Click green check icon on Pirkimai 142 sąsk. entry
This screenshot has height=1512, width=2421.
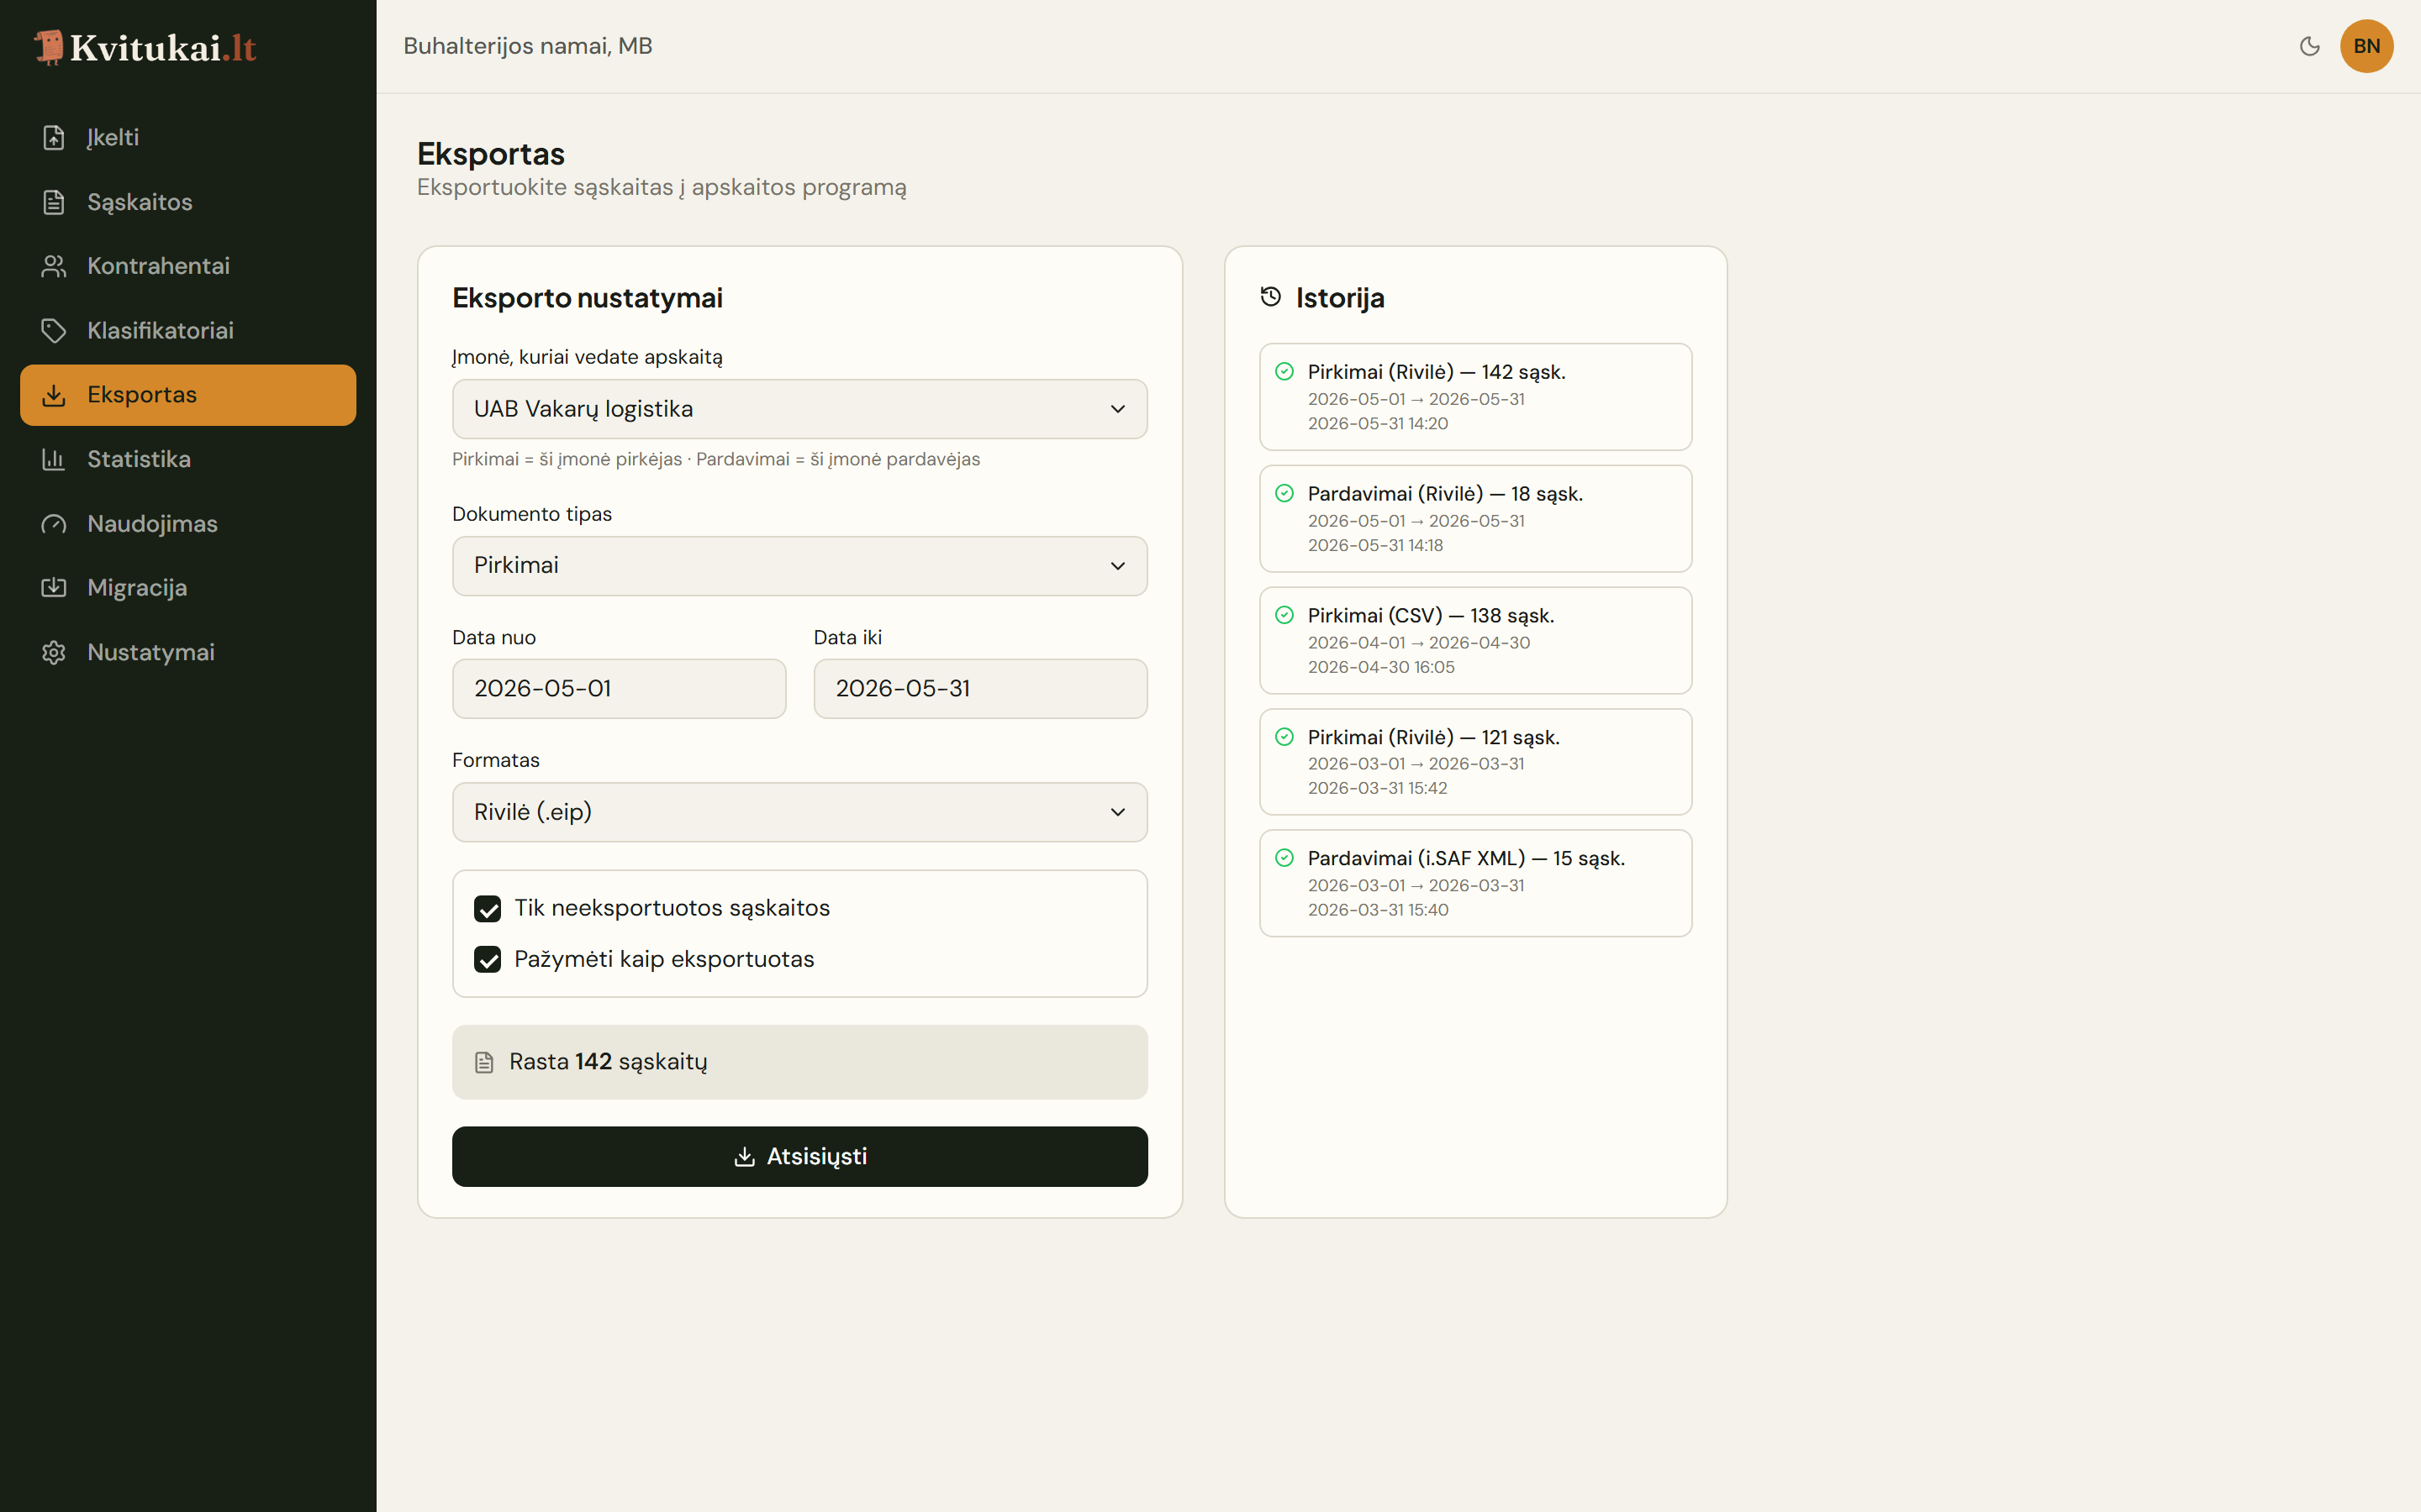1284,372
